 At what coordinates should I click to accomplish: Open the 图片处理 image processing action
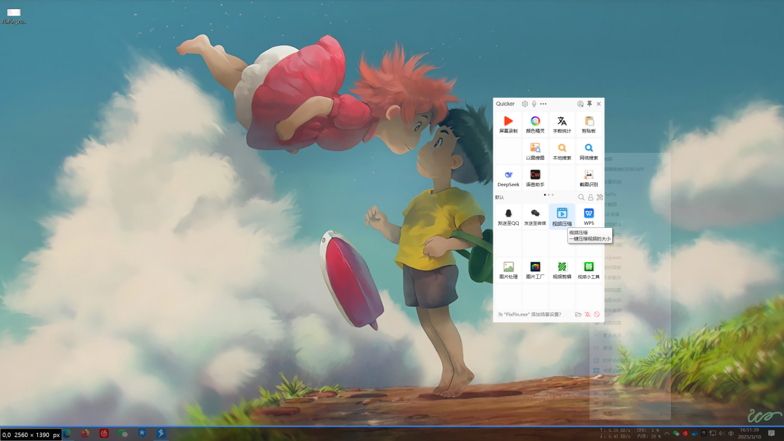tap(508, 270)
